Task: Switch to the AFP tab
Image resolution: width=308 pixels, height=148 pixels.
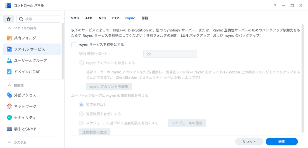Action: [x=89, y=18]
